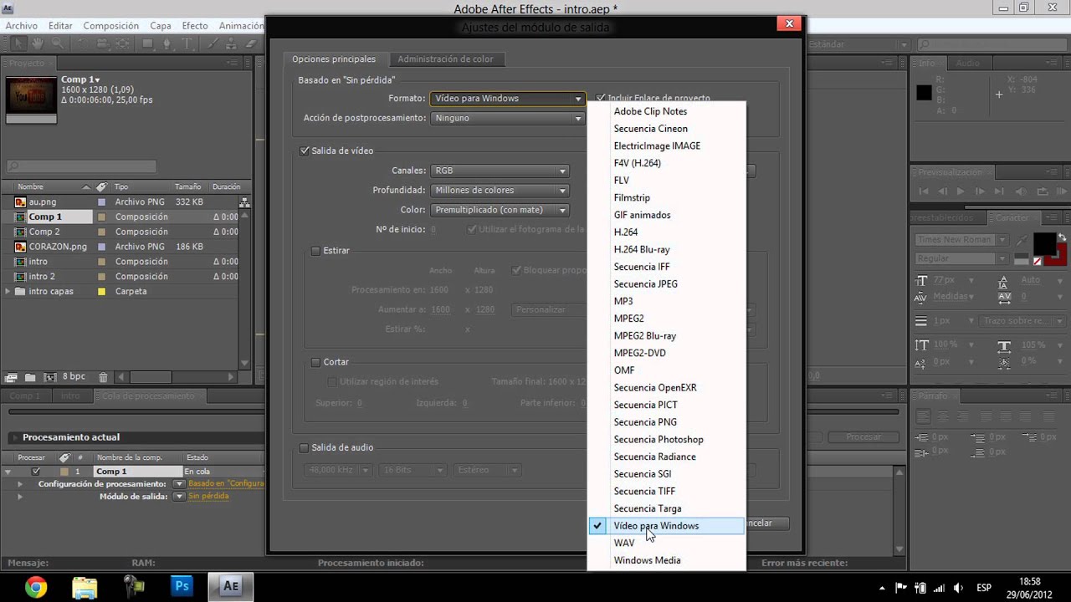This screenshot has height=602, width=1071.
Task: Click the trash delete icon in Project panel
Action: (103, 378)
